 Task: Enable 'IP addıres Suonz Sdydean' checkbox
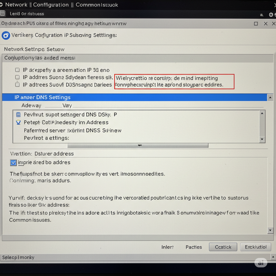coord(17,77)
